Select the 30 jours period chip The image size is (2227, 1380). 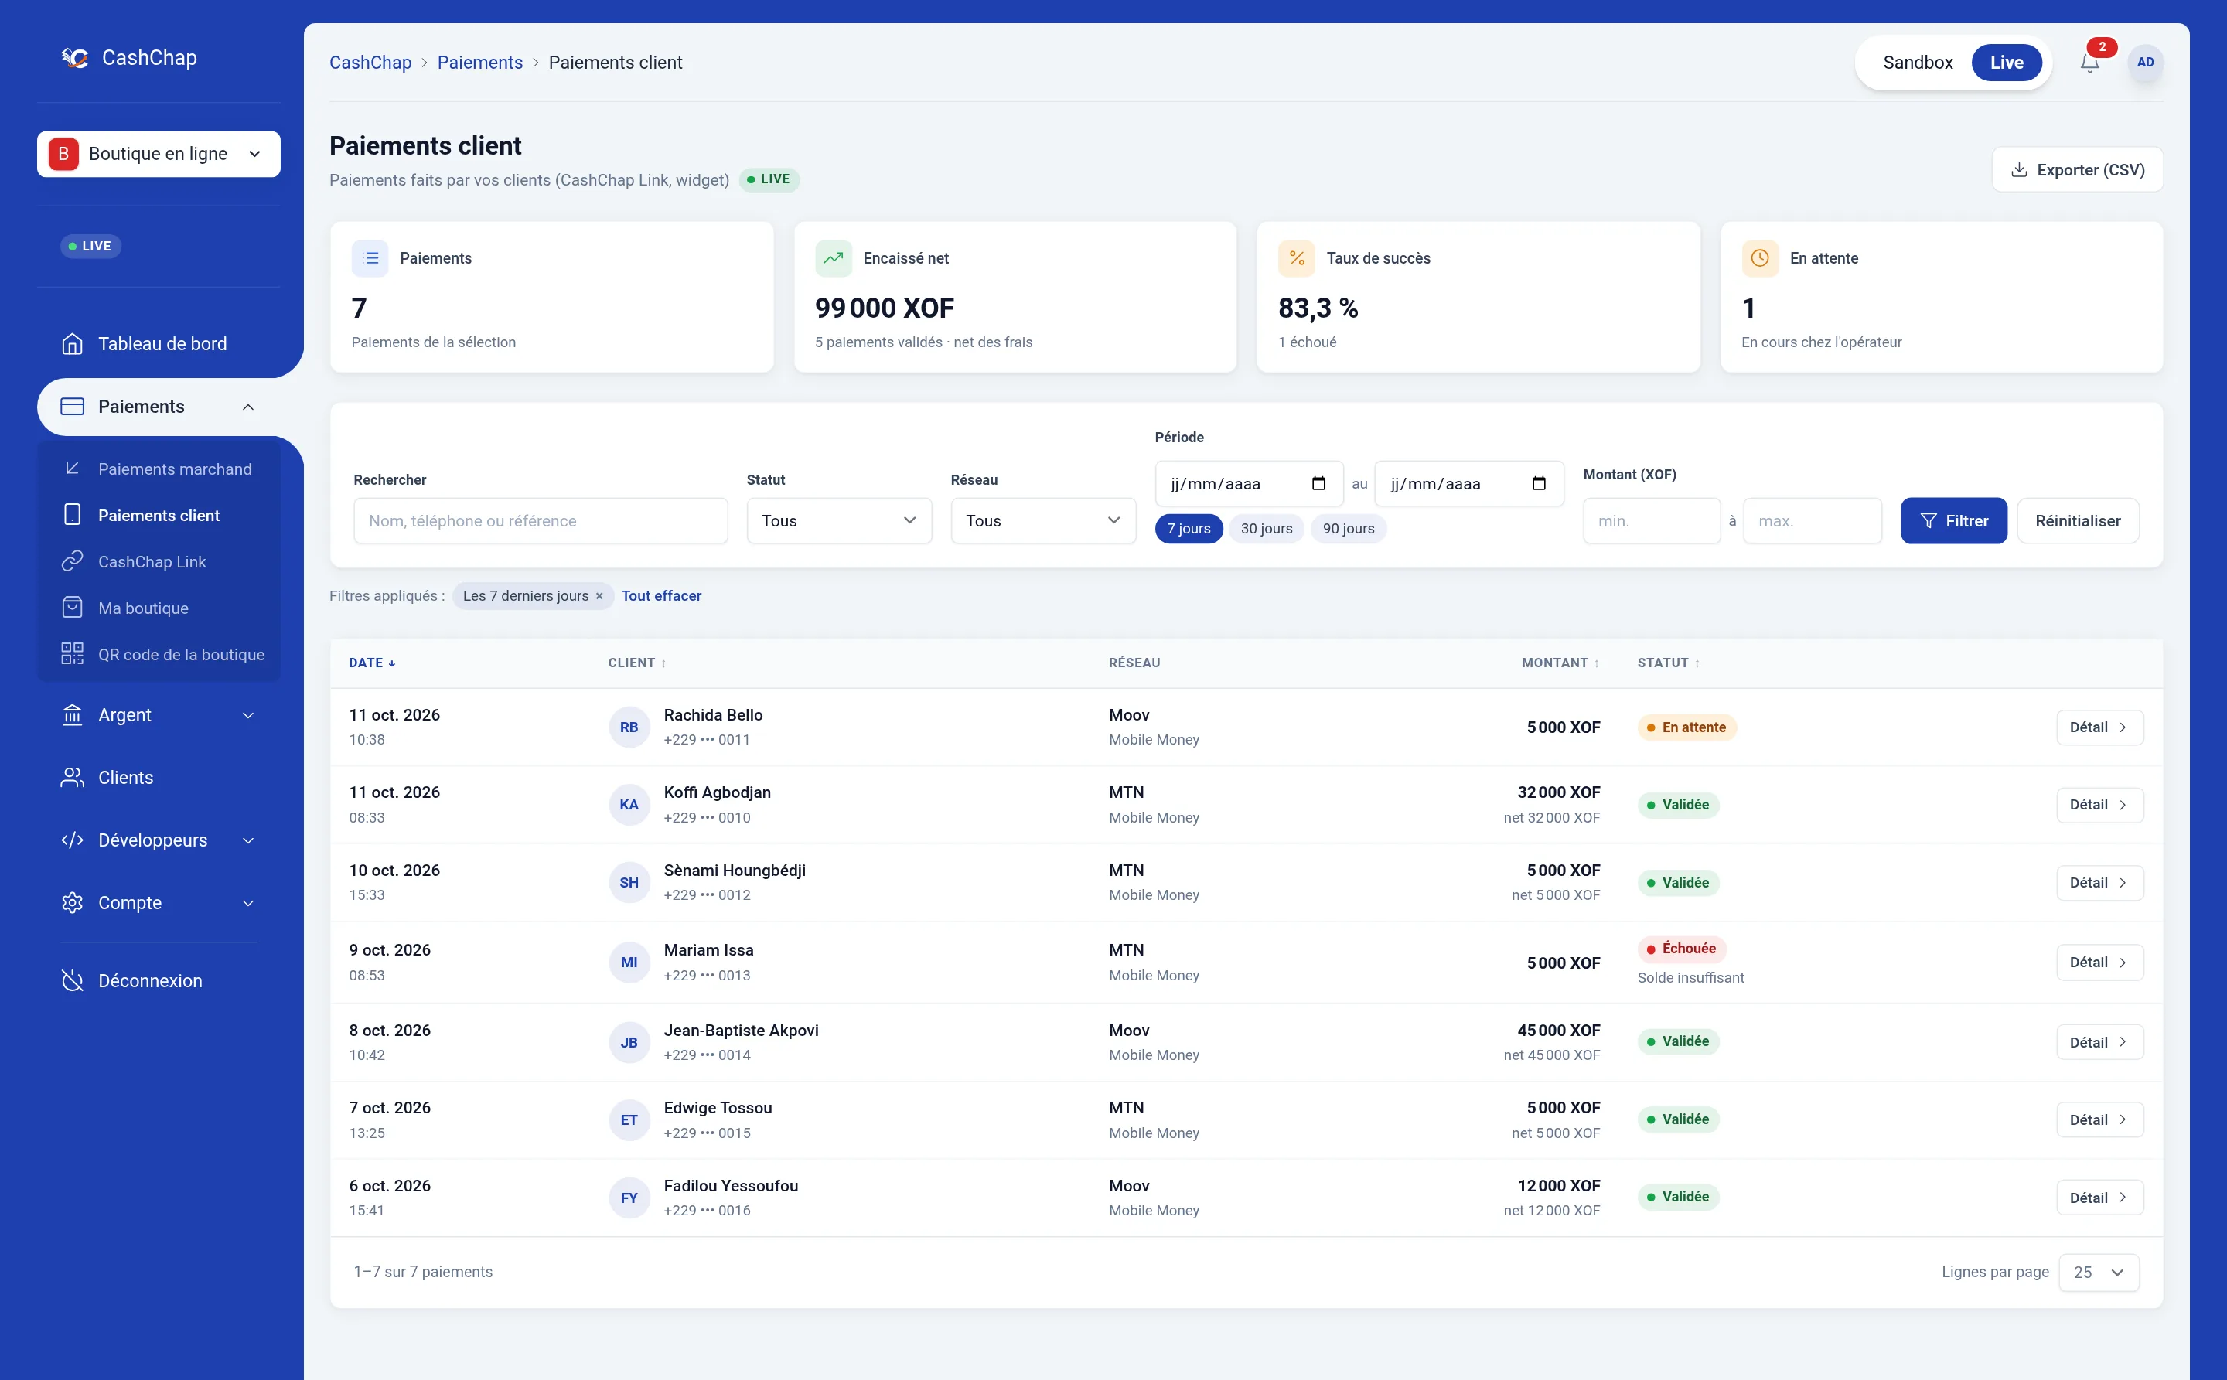coord(1266,529)
